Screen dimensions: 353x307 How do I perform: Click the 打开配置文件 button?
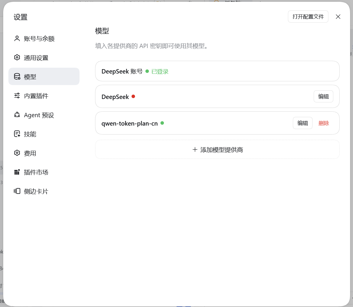[308, 16]
